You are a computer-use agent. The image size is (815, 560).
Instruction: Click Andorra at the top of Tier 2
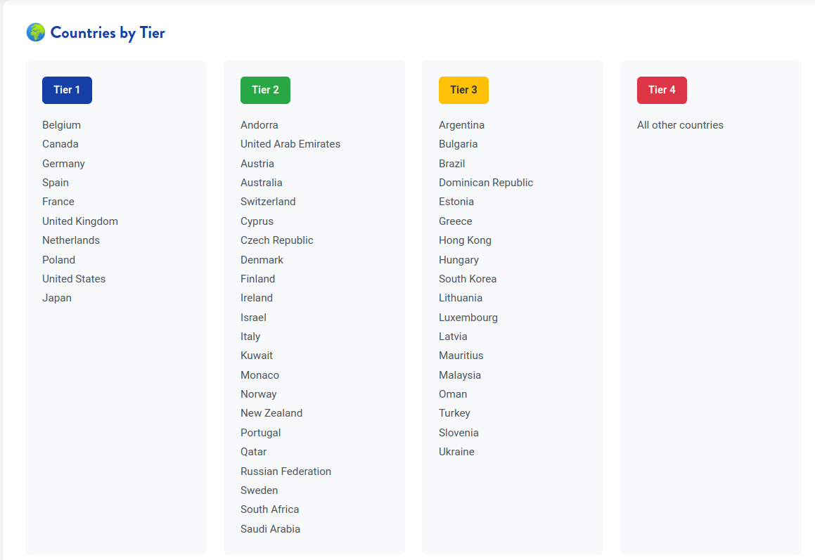[259, 124]
